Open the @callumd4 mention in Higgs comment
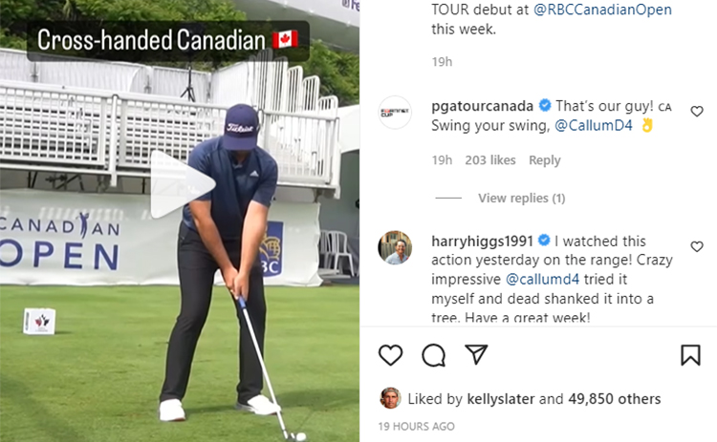 [x=542, y=279]
